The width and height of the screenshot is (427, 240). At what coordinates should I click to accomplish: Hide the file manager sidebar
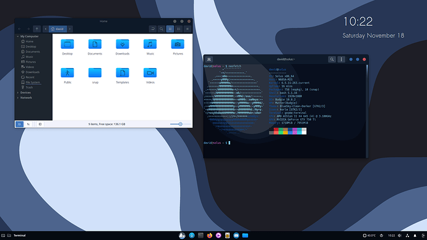pos(40,124)
